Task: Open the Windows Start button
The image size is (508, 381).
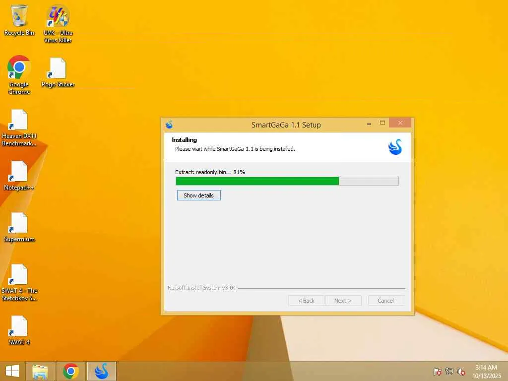Action: tap(12, 371)
